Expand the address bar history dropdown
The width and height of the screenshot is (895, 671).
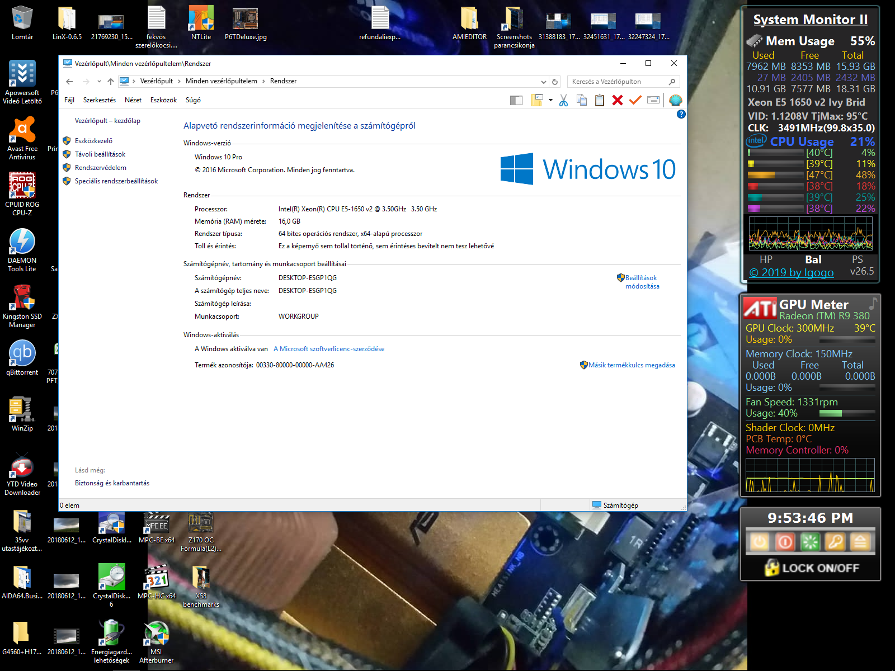543,82
